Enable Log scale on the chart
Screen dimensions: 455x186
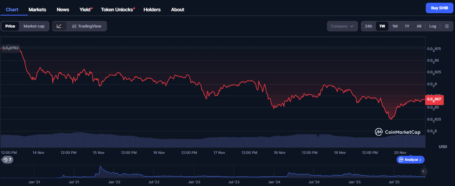point(432,26)
